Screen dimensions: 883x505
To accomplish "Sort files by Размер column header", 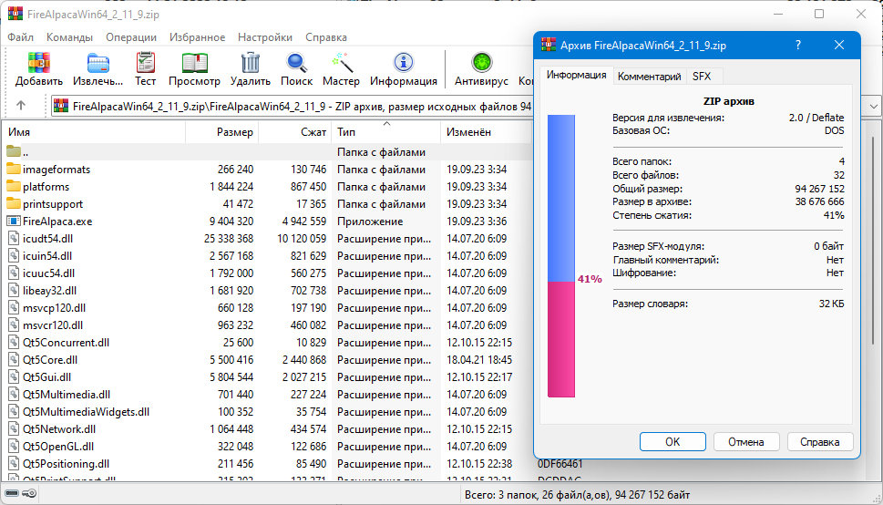I will (x=221, y=132).
